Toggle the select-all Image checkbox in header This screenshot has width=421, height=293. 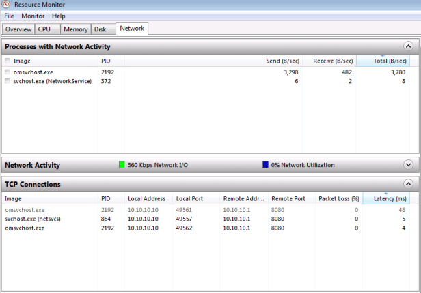(x=8, y=61)
